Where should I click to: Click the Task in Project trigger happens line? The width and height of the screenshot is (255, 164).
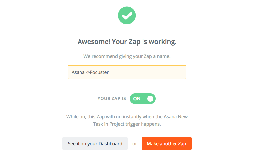127,124
